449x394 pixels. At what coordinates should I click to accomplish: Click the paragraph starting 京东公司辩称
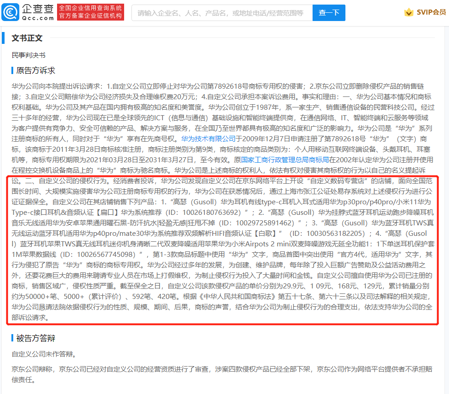(222, 374)
